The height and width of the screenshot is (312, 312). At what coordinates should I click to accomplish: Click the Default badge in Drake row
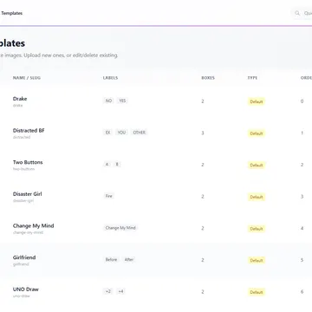[x=257, y=101]
